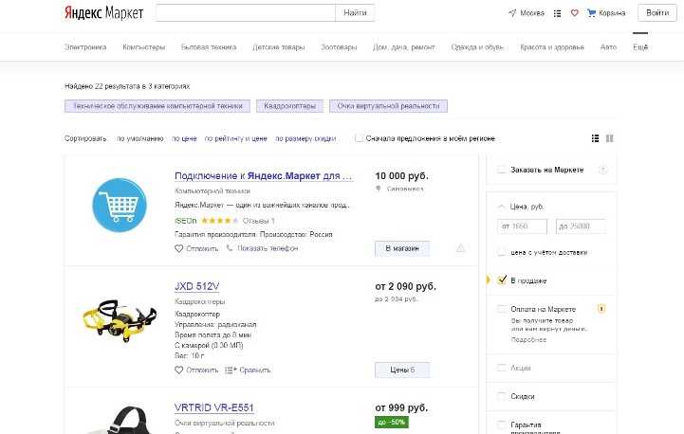Filter by Очки виртуальной реальности category tag
Viewport: 684px width, 434px height.
388,106
